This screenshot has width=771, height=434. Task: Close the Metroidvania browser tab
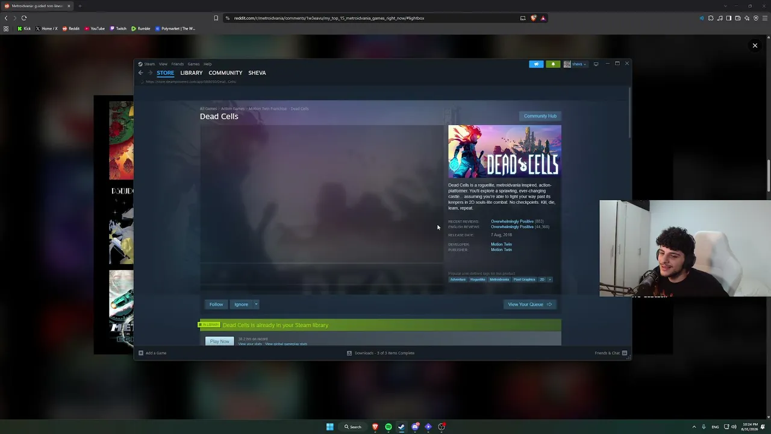69,6
